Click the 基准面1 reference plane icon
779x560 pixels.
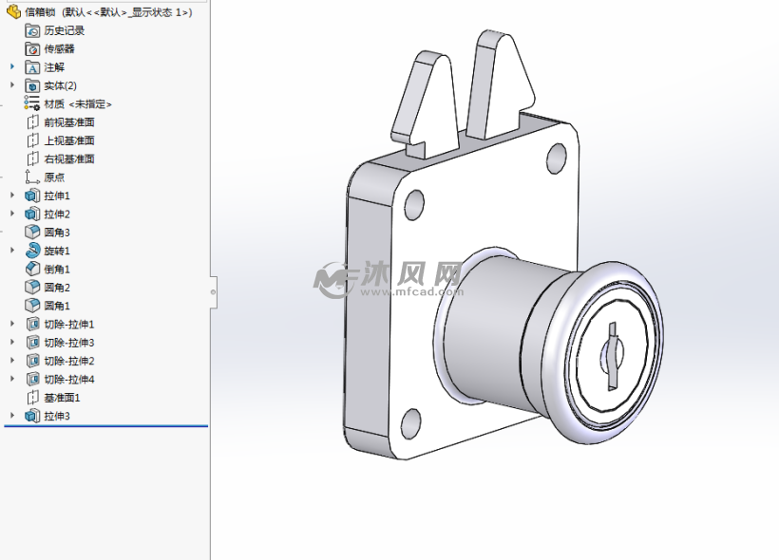tap(32, 397)
